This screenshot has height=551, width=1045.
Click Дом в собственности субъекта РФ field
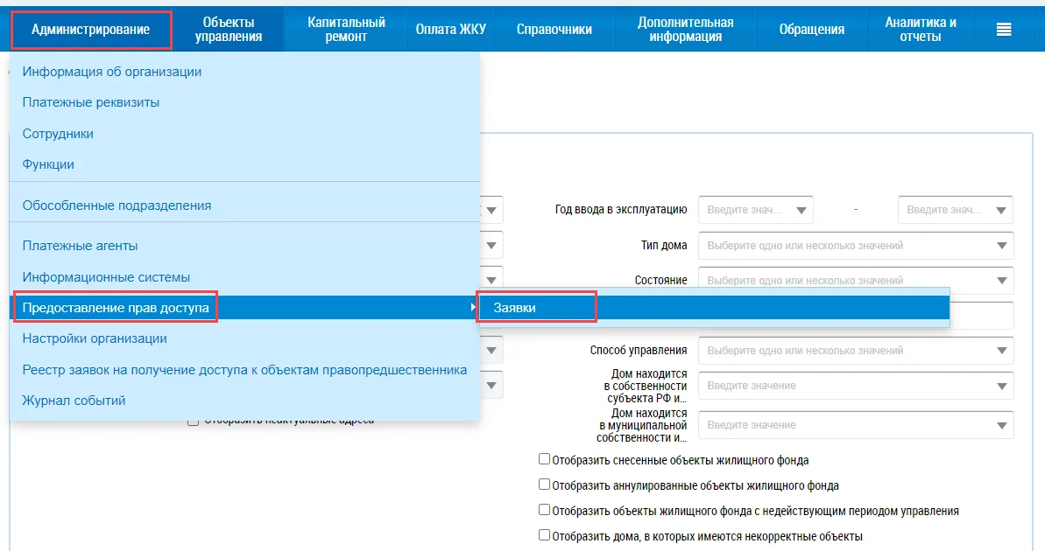click(856, 386)
